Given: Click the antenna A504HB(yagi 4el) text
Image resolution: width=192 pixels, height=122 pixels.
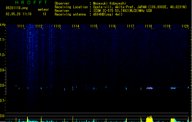Looking at the screenshot, I should pos(108,14).
